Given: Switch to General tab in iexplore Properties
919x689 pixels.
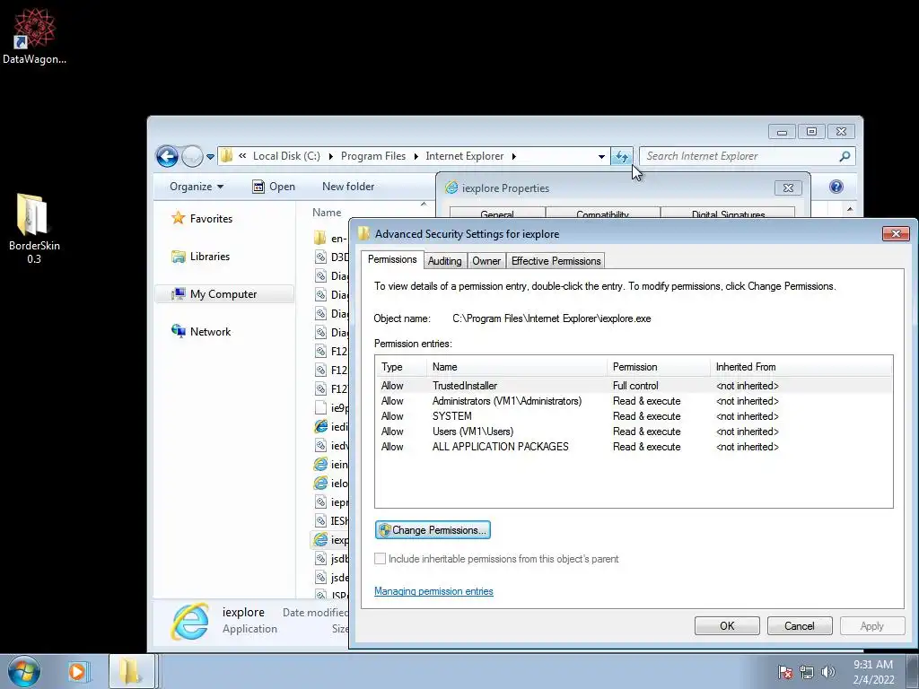Looking at the screenshot, I should pos(497,214).
